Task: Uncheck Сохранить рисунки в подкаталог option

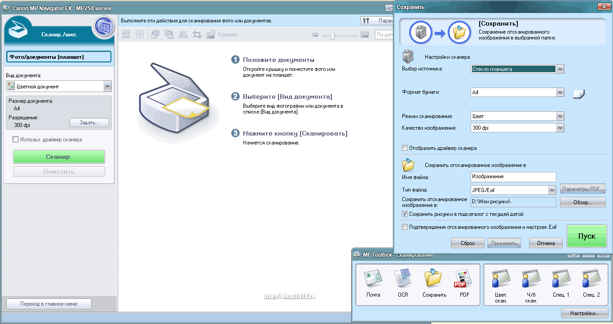Action: 405,214
